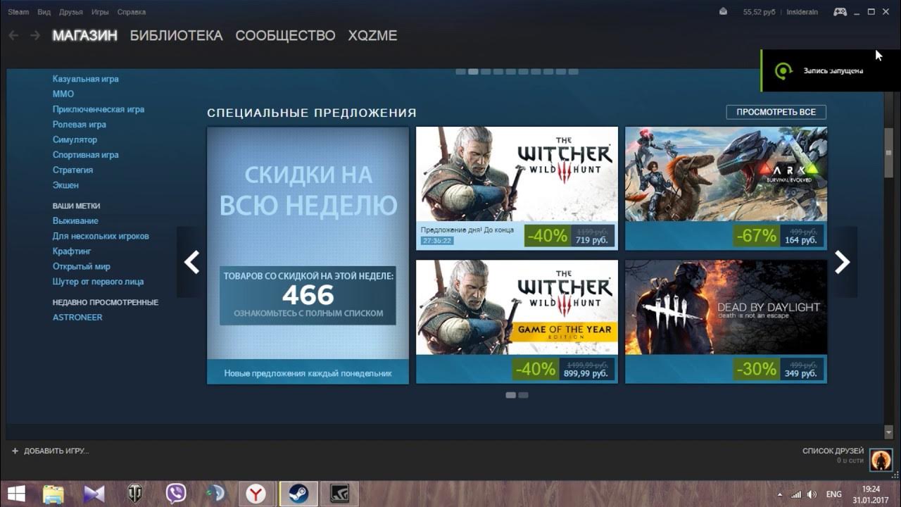The image size is (901, 507).
Task: Open Viber from the taskbar
Action: pos(175,493)
